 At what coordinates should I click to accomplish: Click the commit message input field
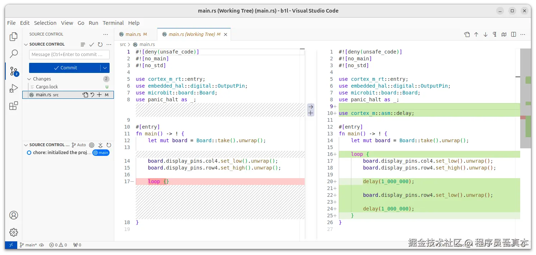(69, 55)
